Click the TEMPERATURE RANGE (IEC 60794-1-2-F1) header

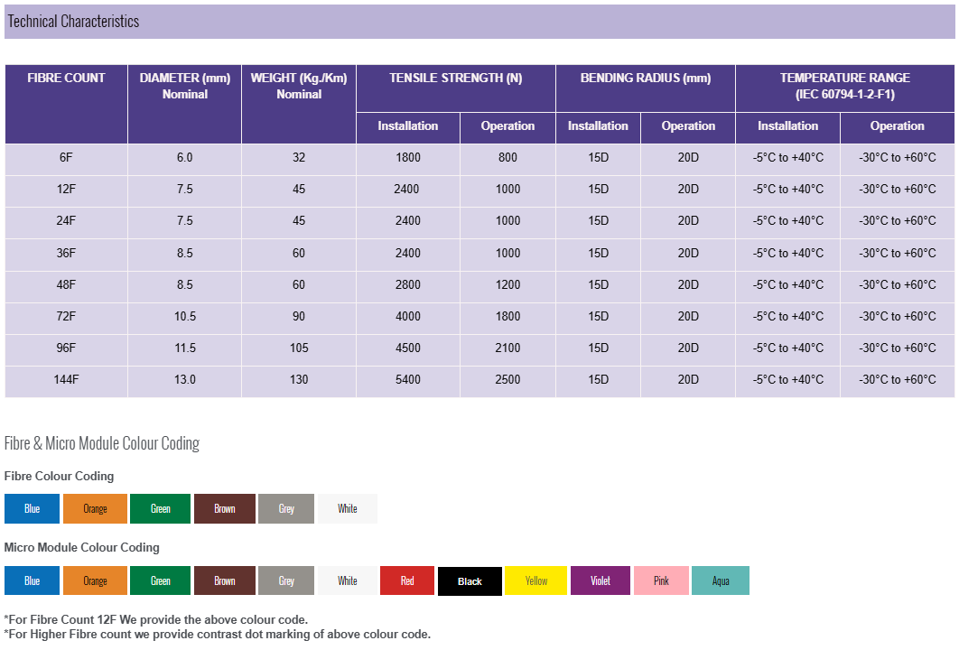coord(845,88)
